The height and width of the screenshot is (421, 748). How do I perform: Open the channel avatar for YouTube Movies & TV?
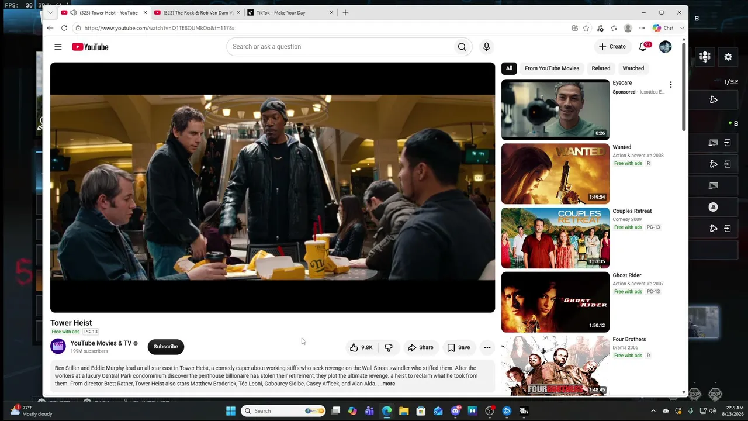click(x=58, y=347)
